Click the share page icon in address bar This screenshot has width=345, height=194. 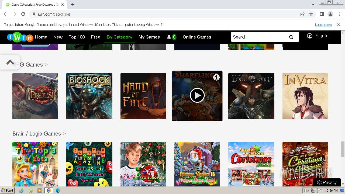click(302, 14)
